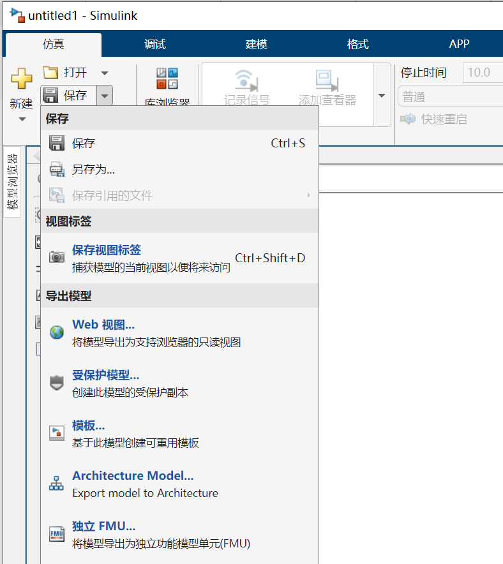Click the Simulink logo in title bar
This screenshot has height=564, width=503.
pos(17,15)
